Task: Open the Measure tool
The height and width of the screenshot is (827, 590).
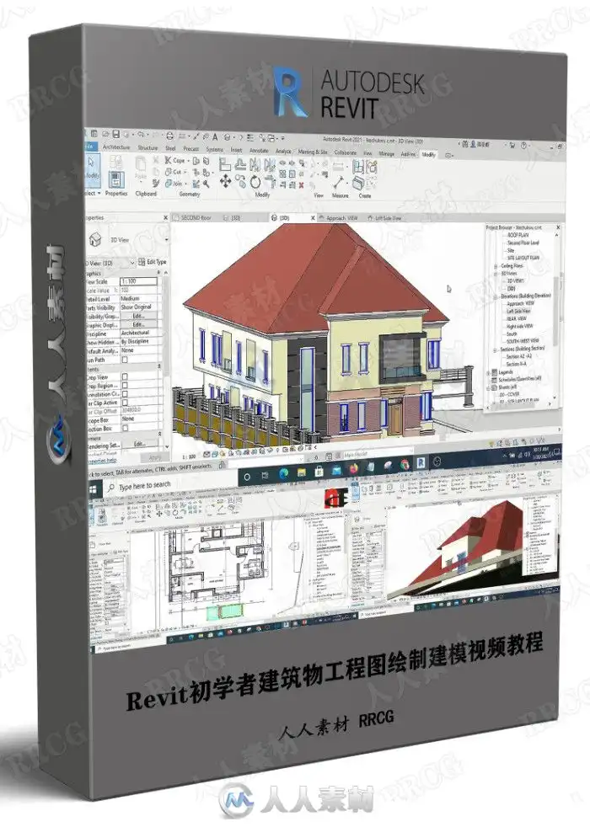Action: tap(339, 182)
